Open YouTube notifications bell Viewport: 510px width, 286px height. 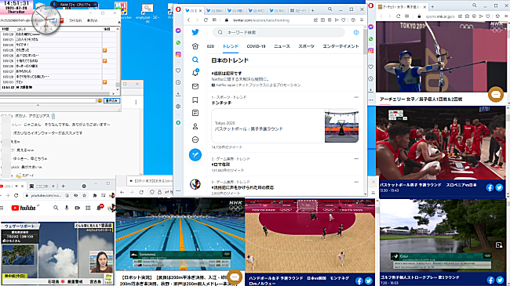tap(99, 208)
